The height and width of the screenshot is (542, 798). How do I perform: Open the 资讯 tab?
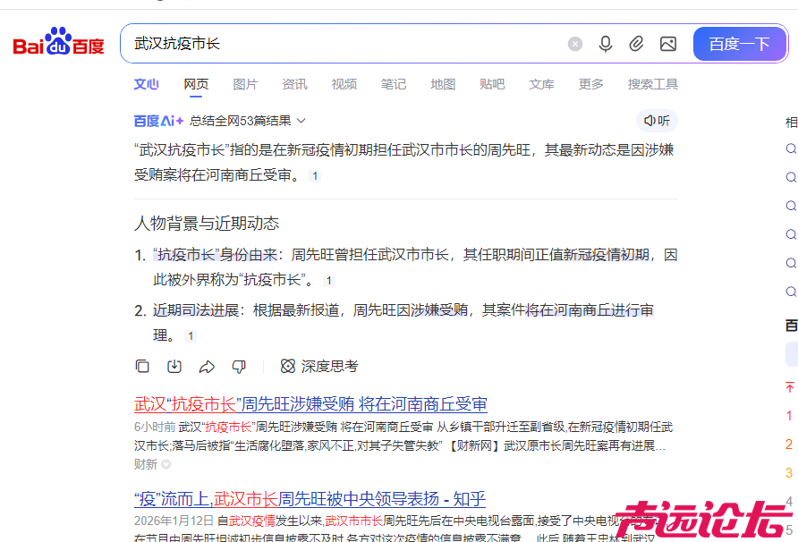click(294, 84)
